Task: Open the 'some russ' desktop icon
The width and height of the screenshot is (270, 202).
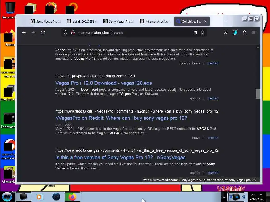Action: point(8,67)
